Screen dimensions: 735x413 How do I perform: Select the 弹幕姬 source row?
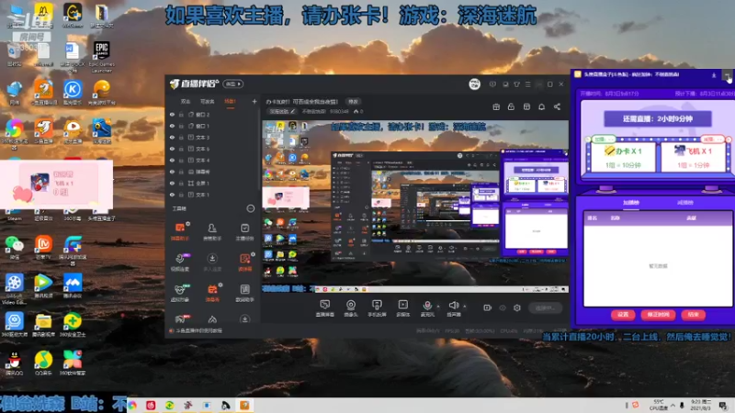213,172
